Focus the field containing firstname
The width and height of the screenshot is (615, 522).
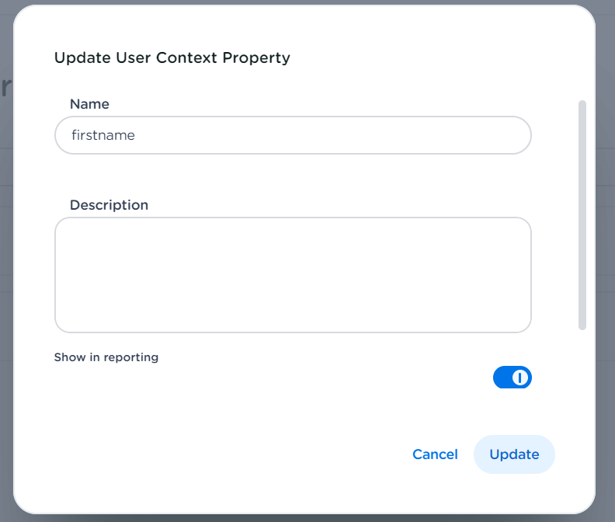pos(293,135)
